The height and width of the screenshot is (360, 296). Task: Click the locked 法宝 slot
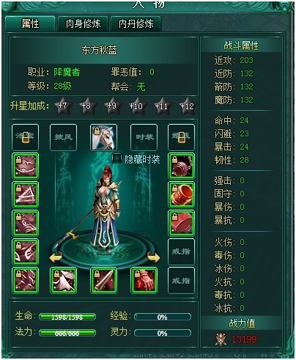(25, 137)
